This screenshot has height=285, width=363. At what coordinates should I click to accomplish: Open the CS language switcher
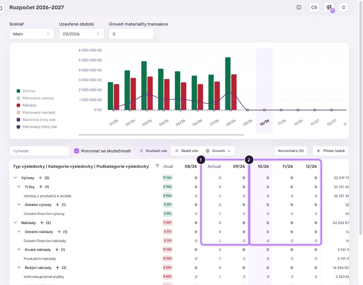coord(314,8)
